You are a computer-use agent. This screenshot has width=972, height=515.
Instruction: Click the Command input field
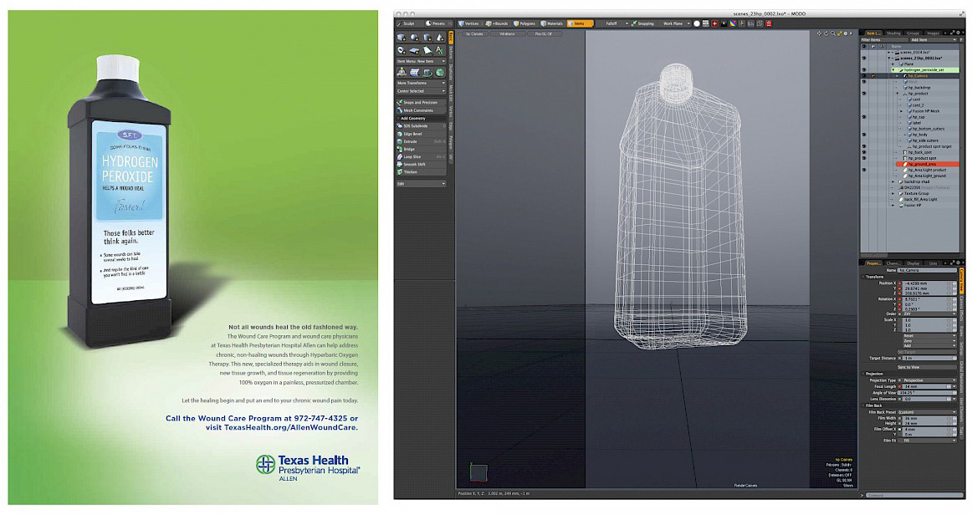pyautogui.click(x=914, y=495)
